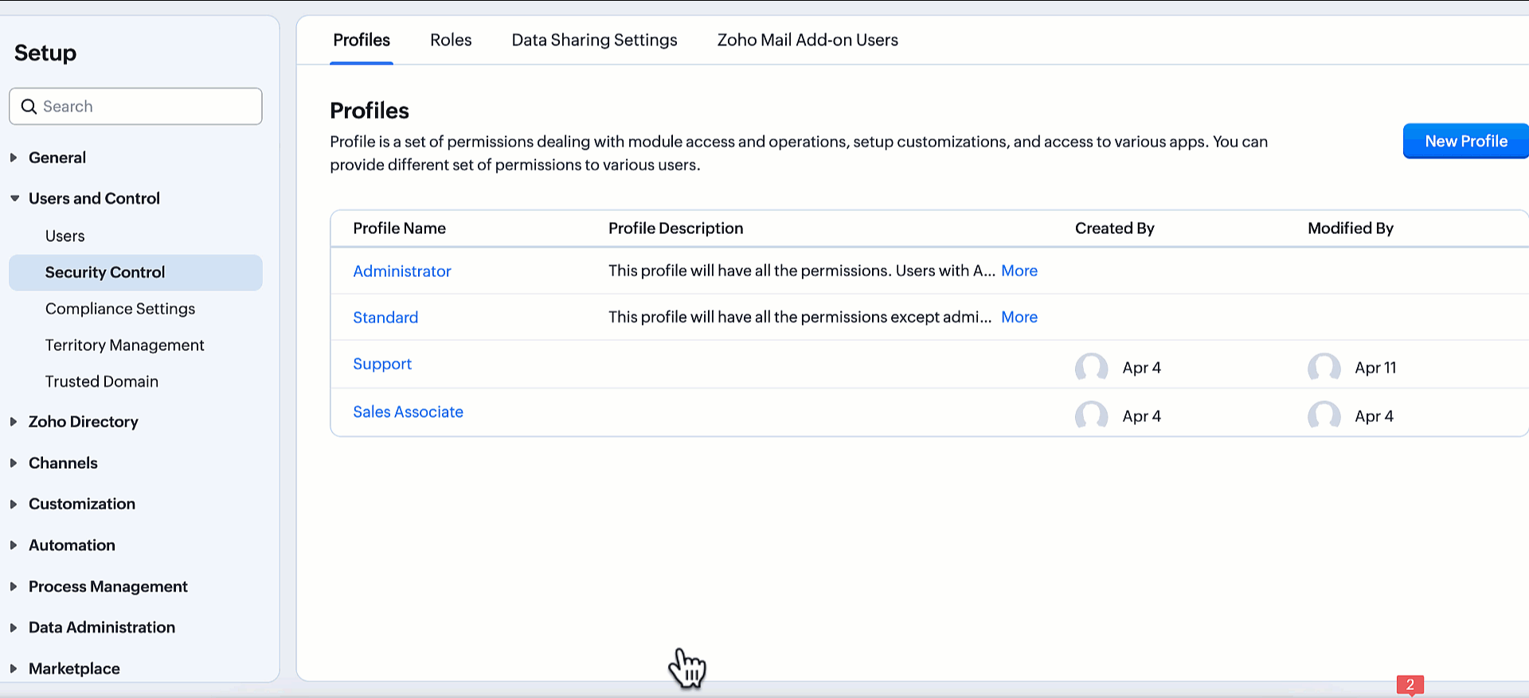Switch to the Roles tab
Viewport: 1529px width, 698px height.
coord(451,40)
